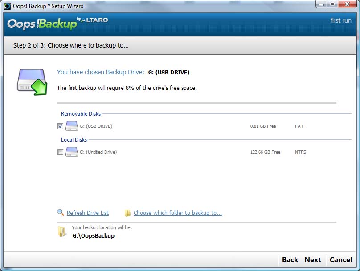Click the folder icon next to backup location
Screen dimensions: 360x271
tap(61, 231)
